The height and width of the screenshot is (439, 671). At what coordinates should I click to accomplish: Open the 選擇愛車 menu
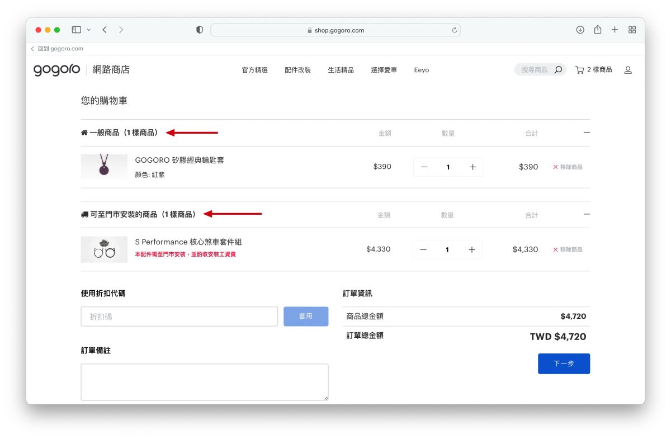(384, 70)
